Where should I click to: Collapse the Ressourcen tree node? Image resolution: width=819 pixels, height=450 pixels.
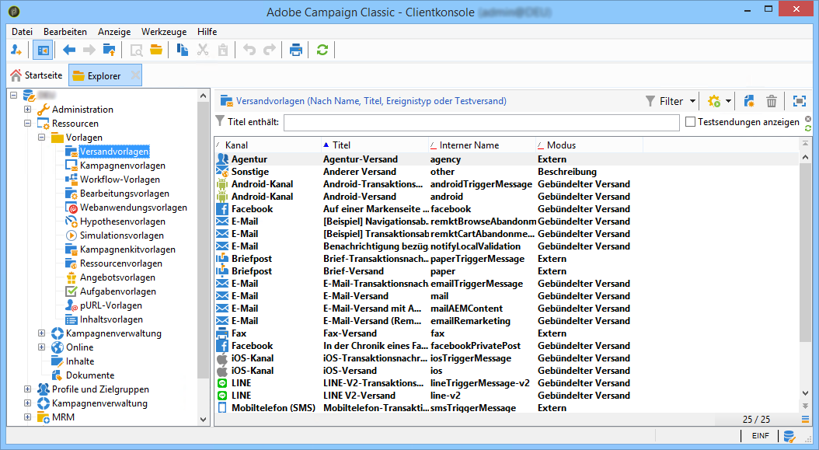point(28,124)
